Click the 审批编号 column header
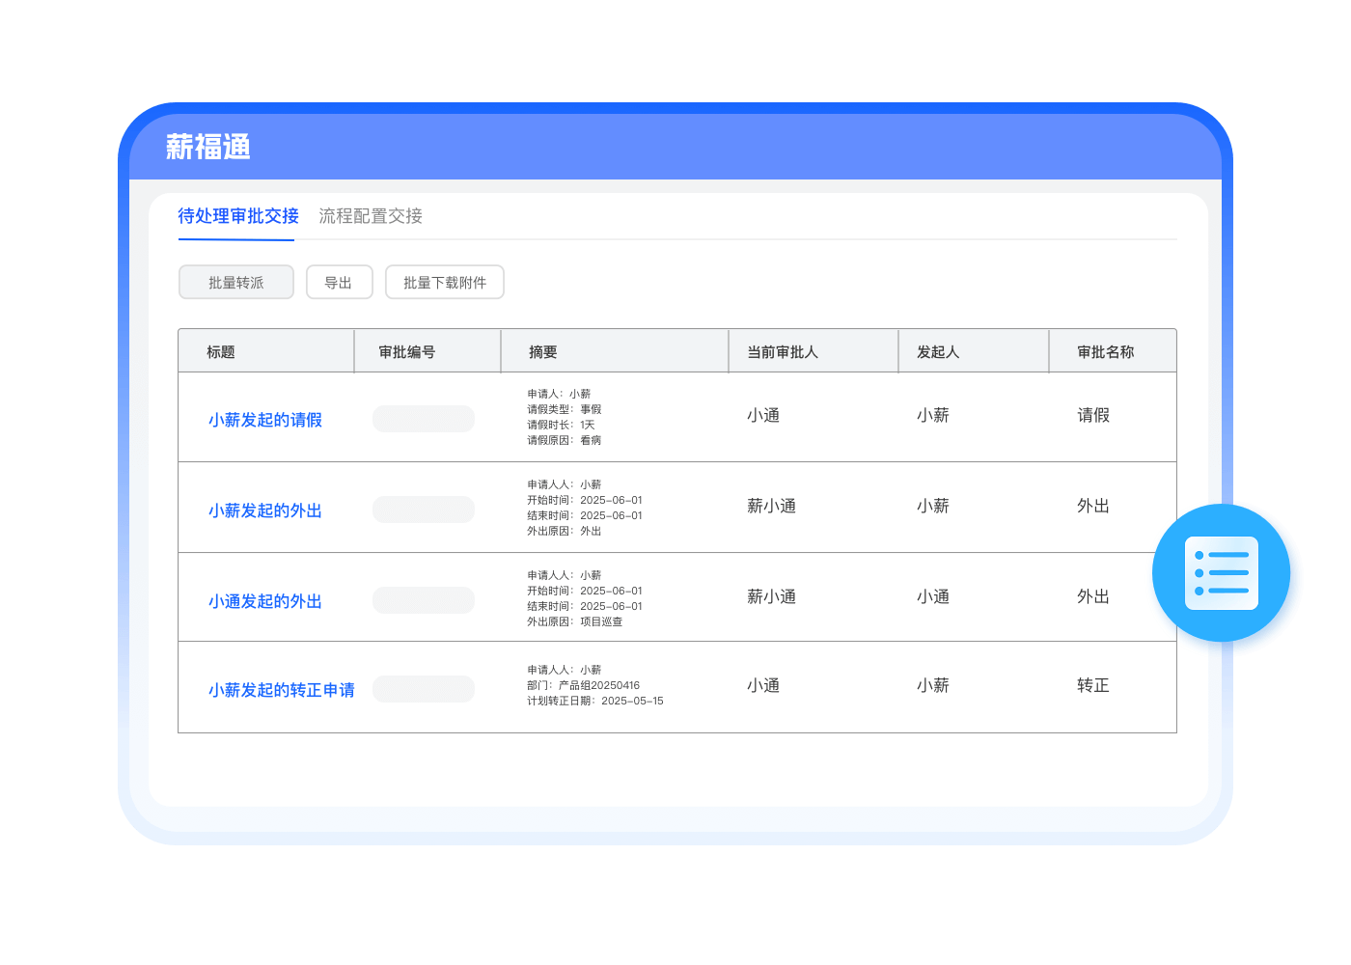The image size is (1351, 965). tap(407, 352)
